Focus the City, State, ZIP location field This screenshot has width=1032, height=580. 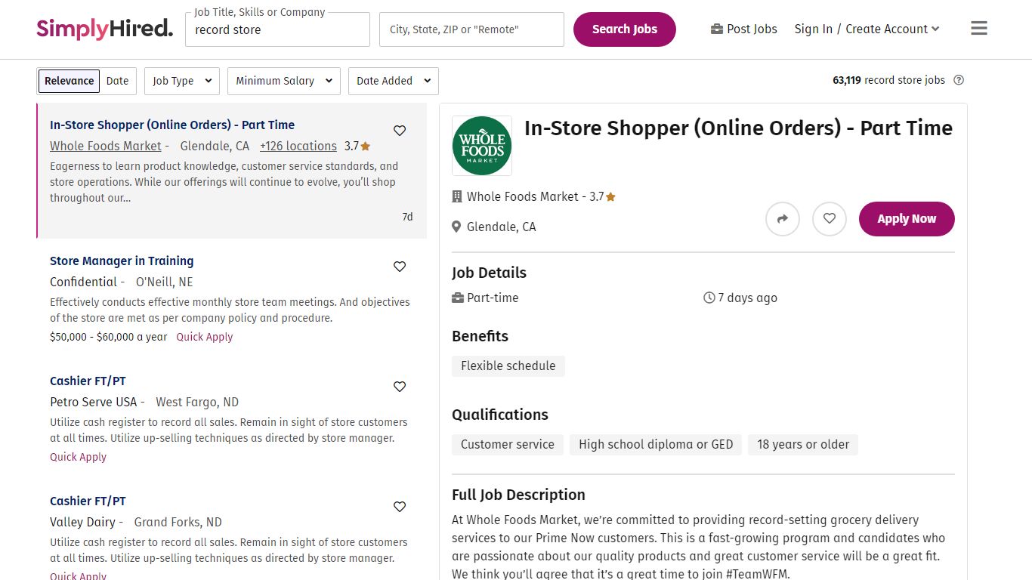pyautogui.click(x=471, y=29)
